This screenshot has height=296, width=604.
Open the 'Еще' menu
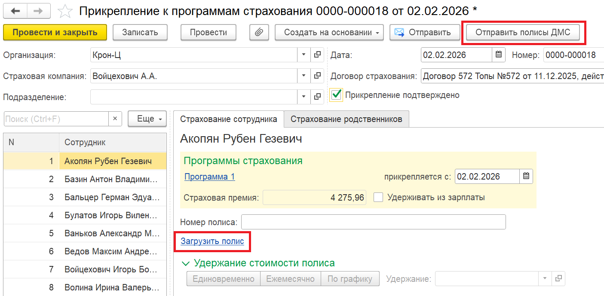[147, 119]
